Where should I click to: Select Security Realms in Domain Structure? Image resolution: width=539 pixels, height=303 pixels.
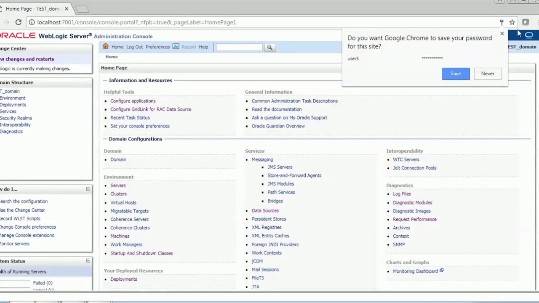tap(16, 118)
